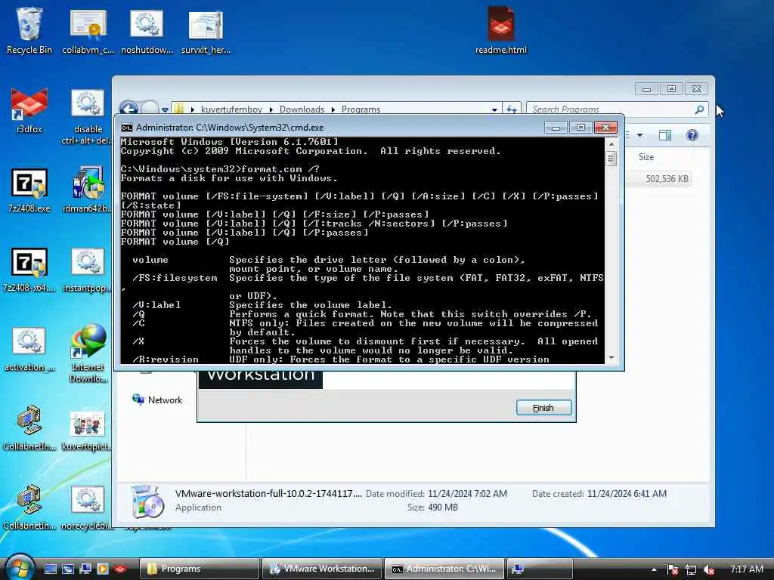Click the taskbar clock showing 7:17 AM
Viewport: 774px width, 580px height.
(x=746, y=569)
